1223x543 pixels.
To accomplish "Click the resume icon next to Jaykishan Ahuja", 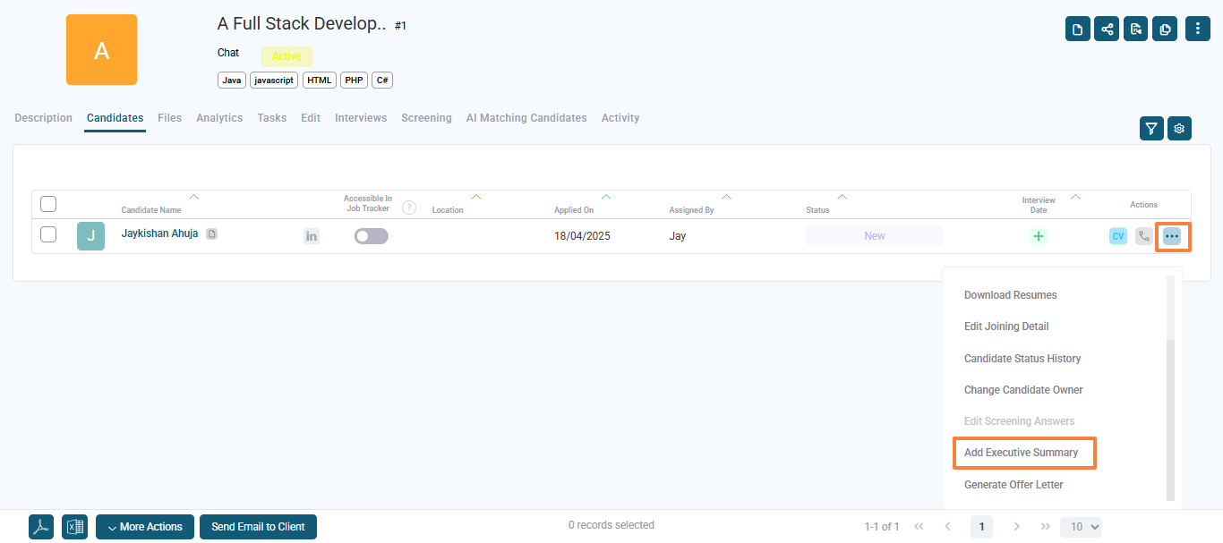I will tap(211, 233).
